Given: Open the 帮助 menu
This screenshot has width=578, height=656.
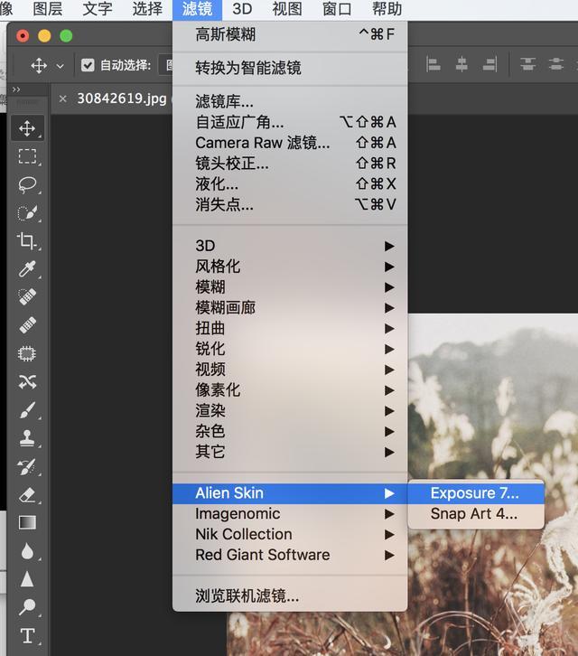Looking at the screenshot, I should [387, 9].
